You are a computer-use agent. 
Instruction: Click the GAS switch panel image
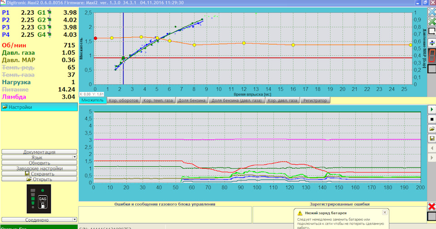(x=39, y=199)
